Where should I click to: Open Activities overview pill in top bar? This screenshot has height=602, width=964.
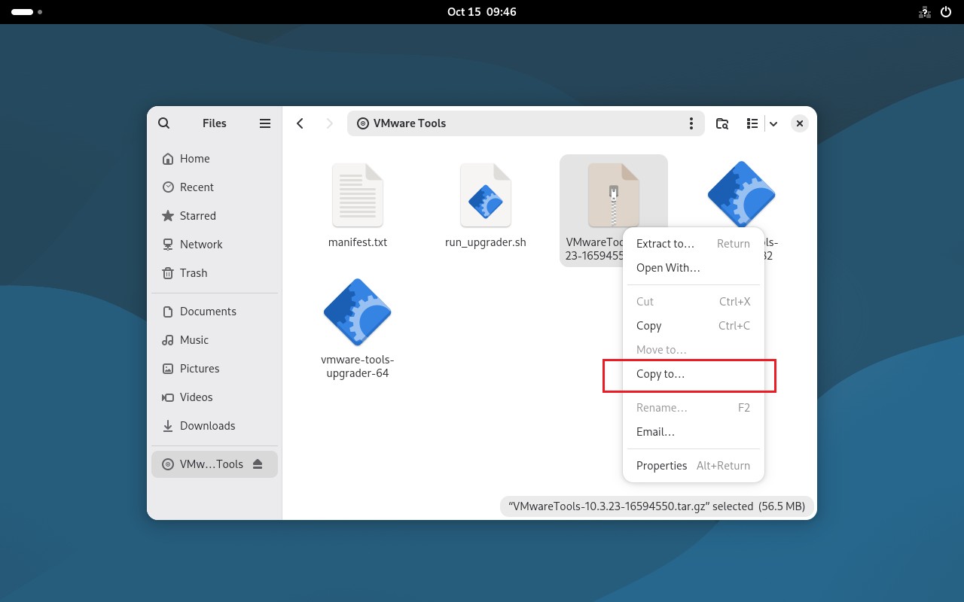[27, 12]
